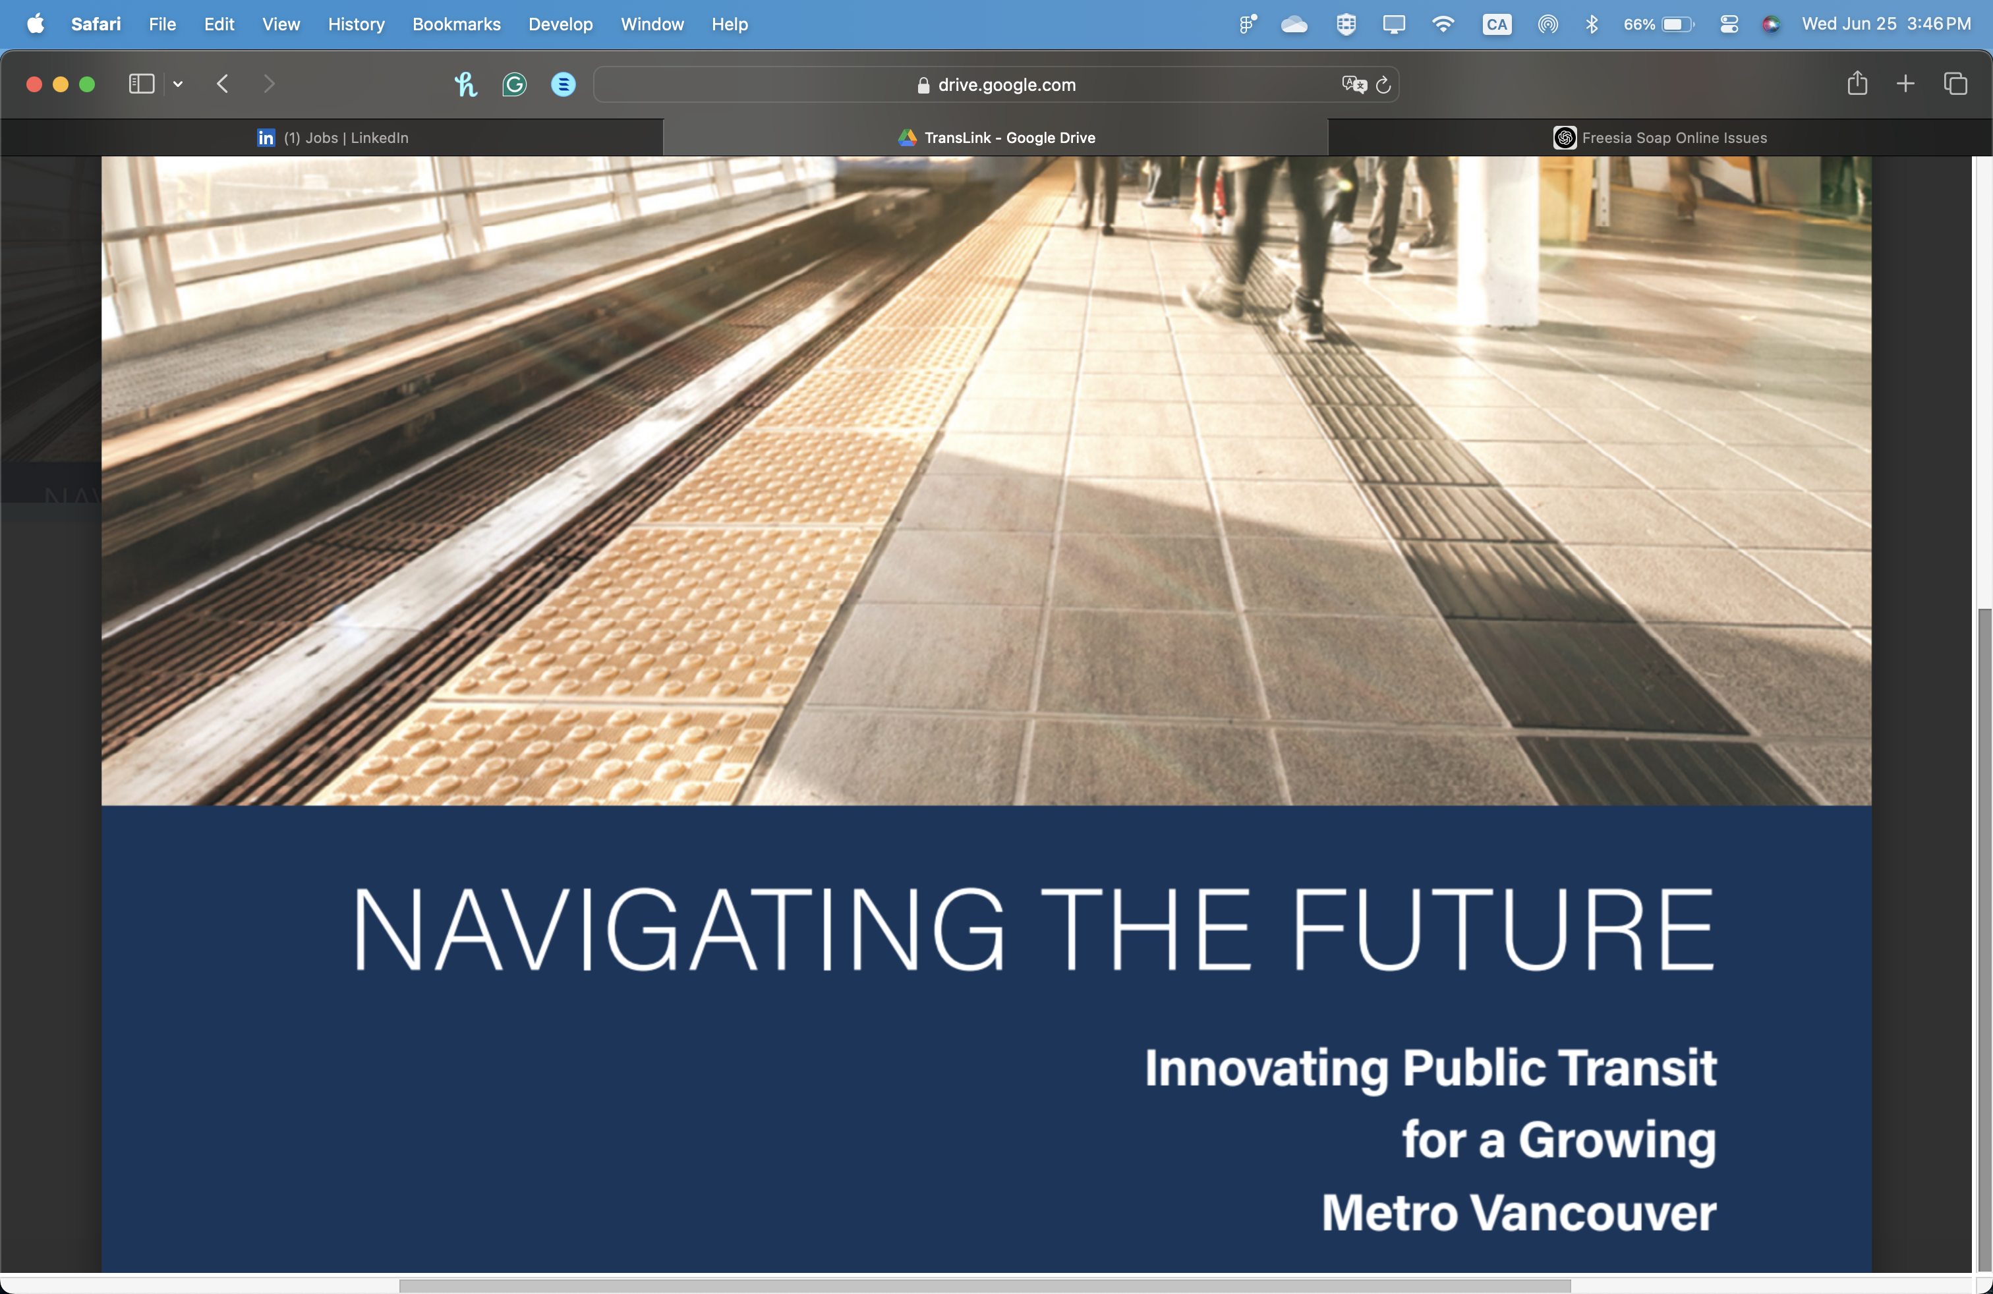The image size is (1993, 1294).
Task: Open the Edit menu
Action: click(x=219, y=24)
